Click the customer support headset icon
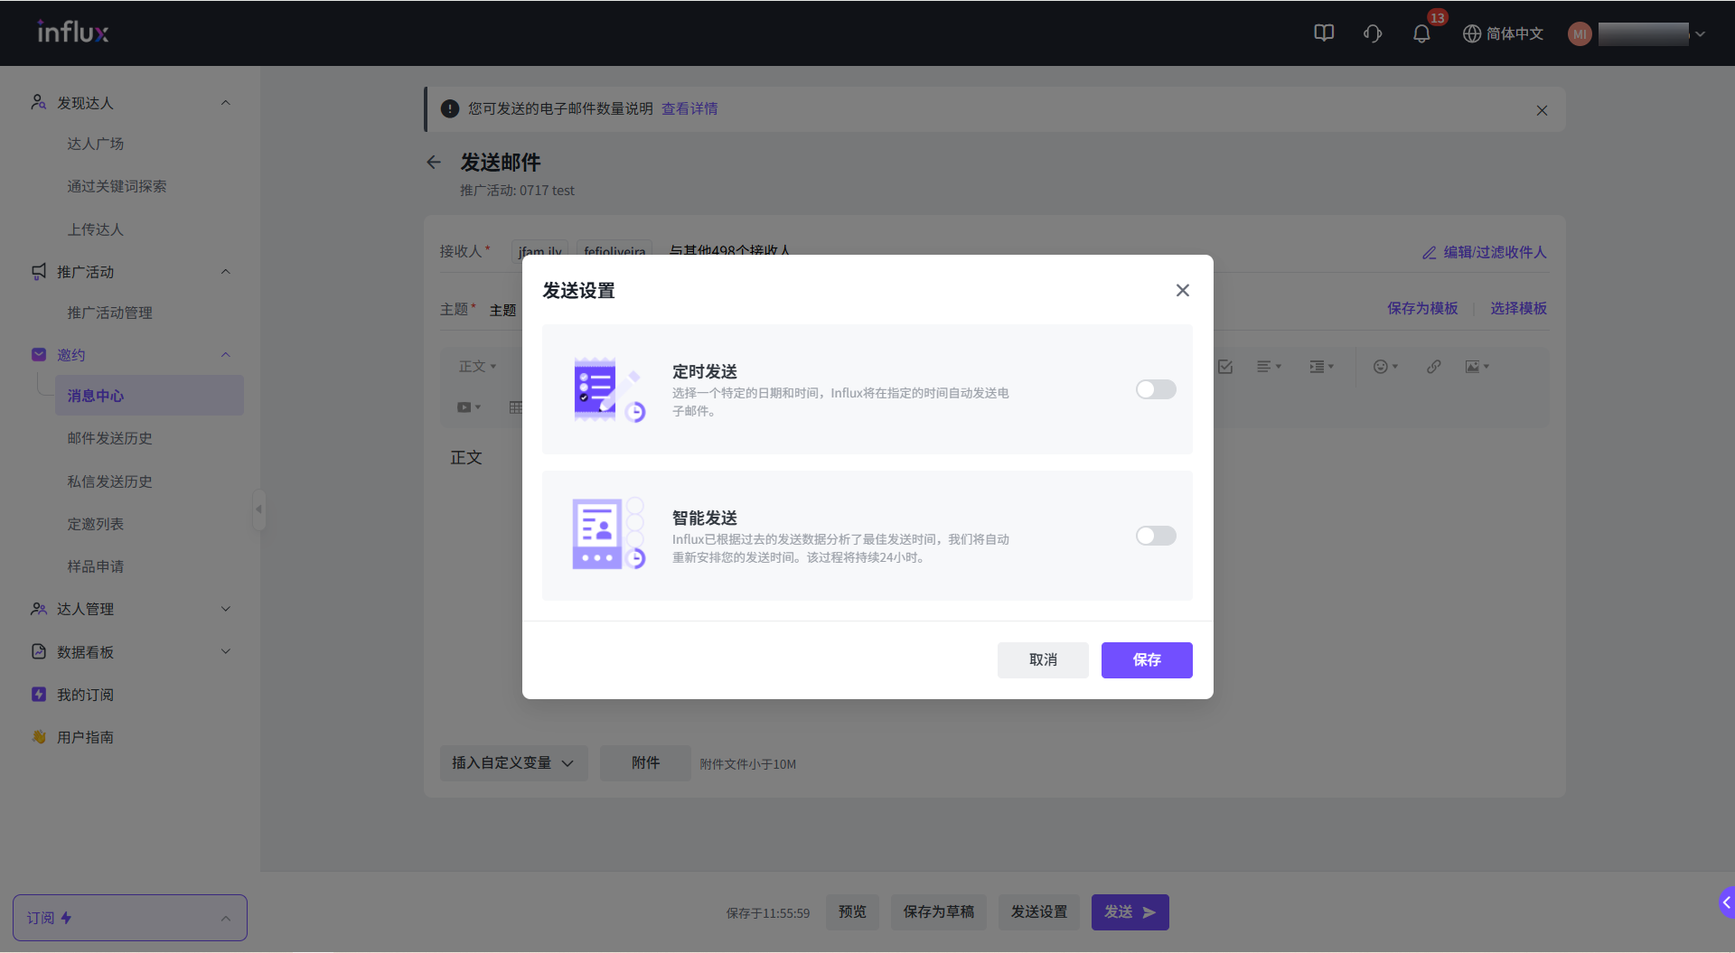Viewport: 1735px width, 953px height. [x=1373, y=33]
